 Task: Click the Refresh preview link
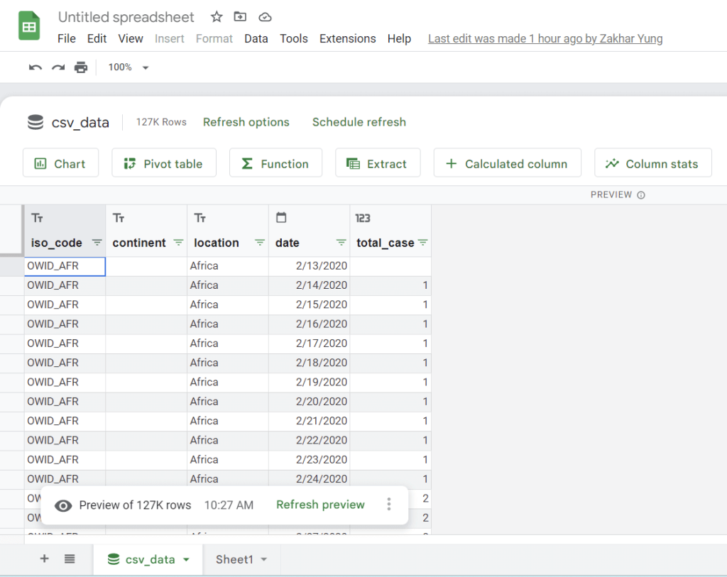(x=320, y=505)
